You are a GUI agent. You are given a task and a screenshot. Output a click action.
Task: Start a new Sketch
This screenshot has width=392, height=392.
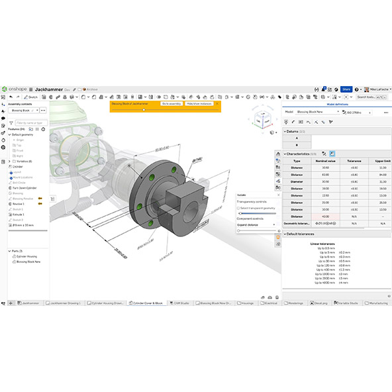(30, 97)
